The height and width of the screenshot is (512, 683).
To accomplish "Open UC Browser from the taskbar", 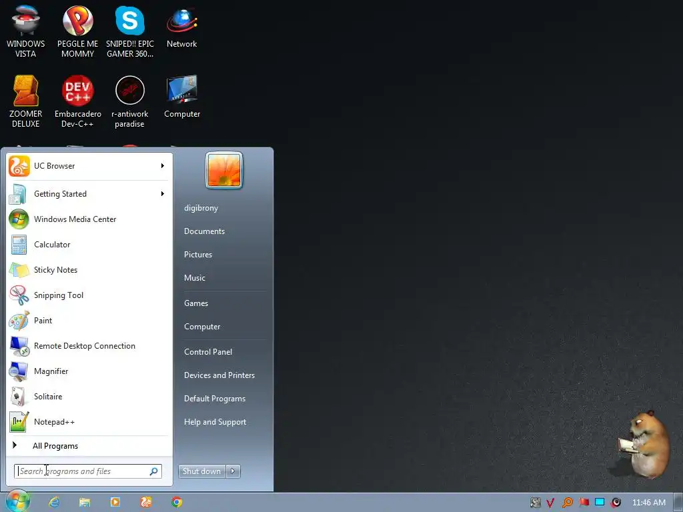I will [x=146, y=502].
